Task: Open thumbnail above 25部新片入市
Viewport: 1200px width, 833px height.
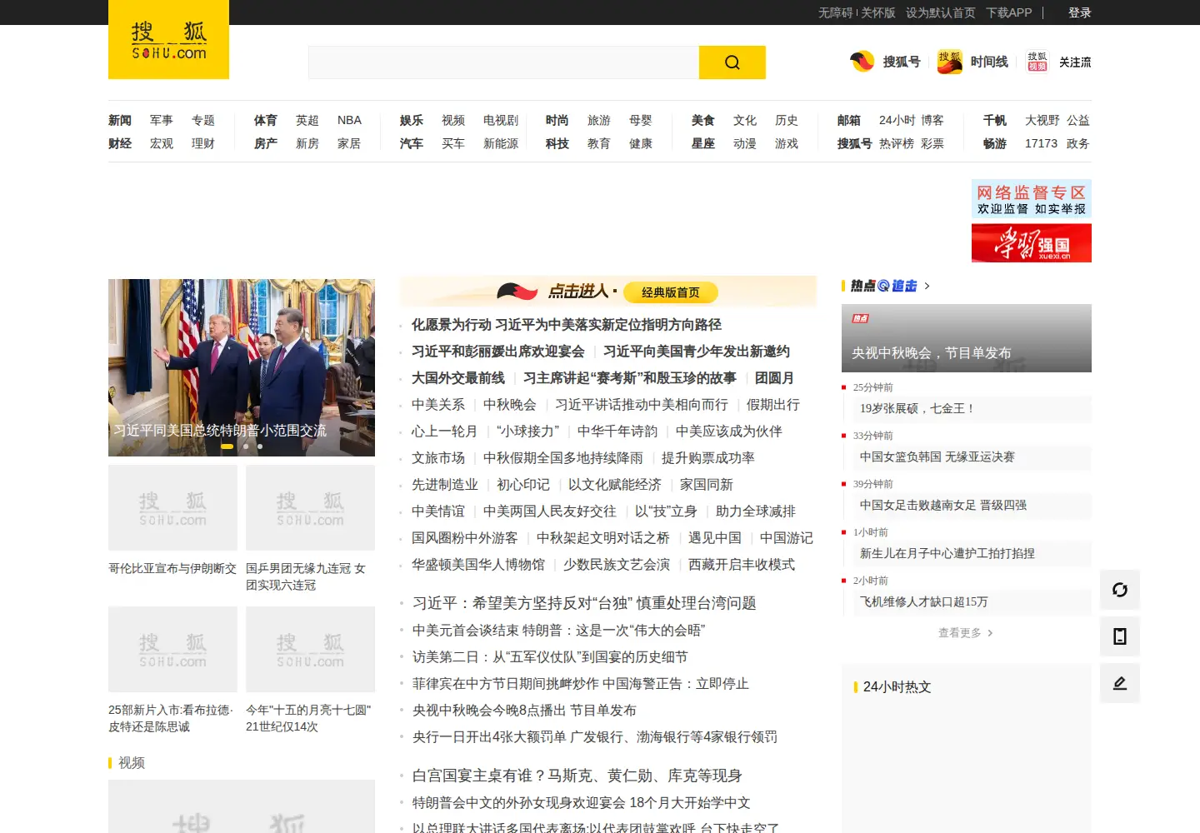Action: pos(172,650)
